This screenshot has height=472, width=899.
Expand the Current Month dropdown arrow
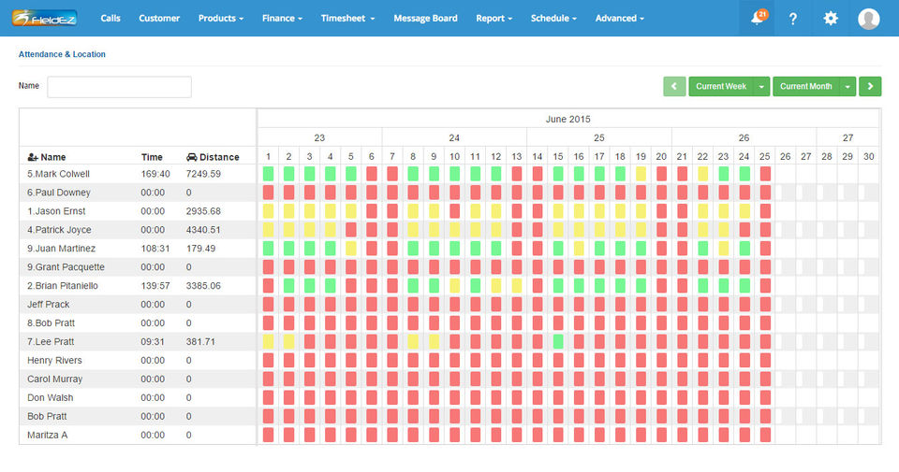tap(847, 86)
